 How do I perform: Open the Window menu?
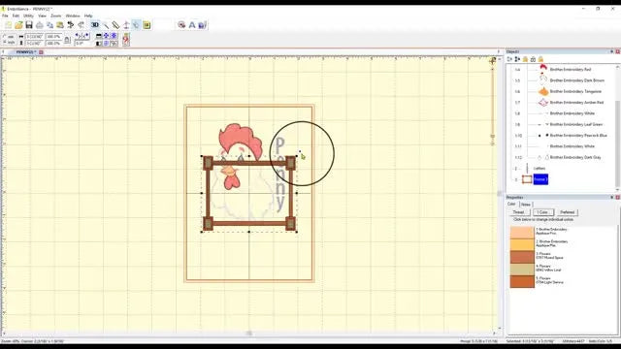click(x=73, y=16)
